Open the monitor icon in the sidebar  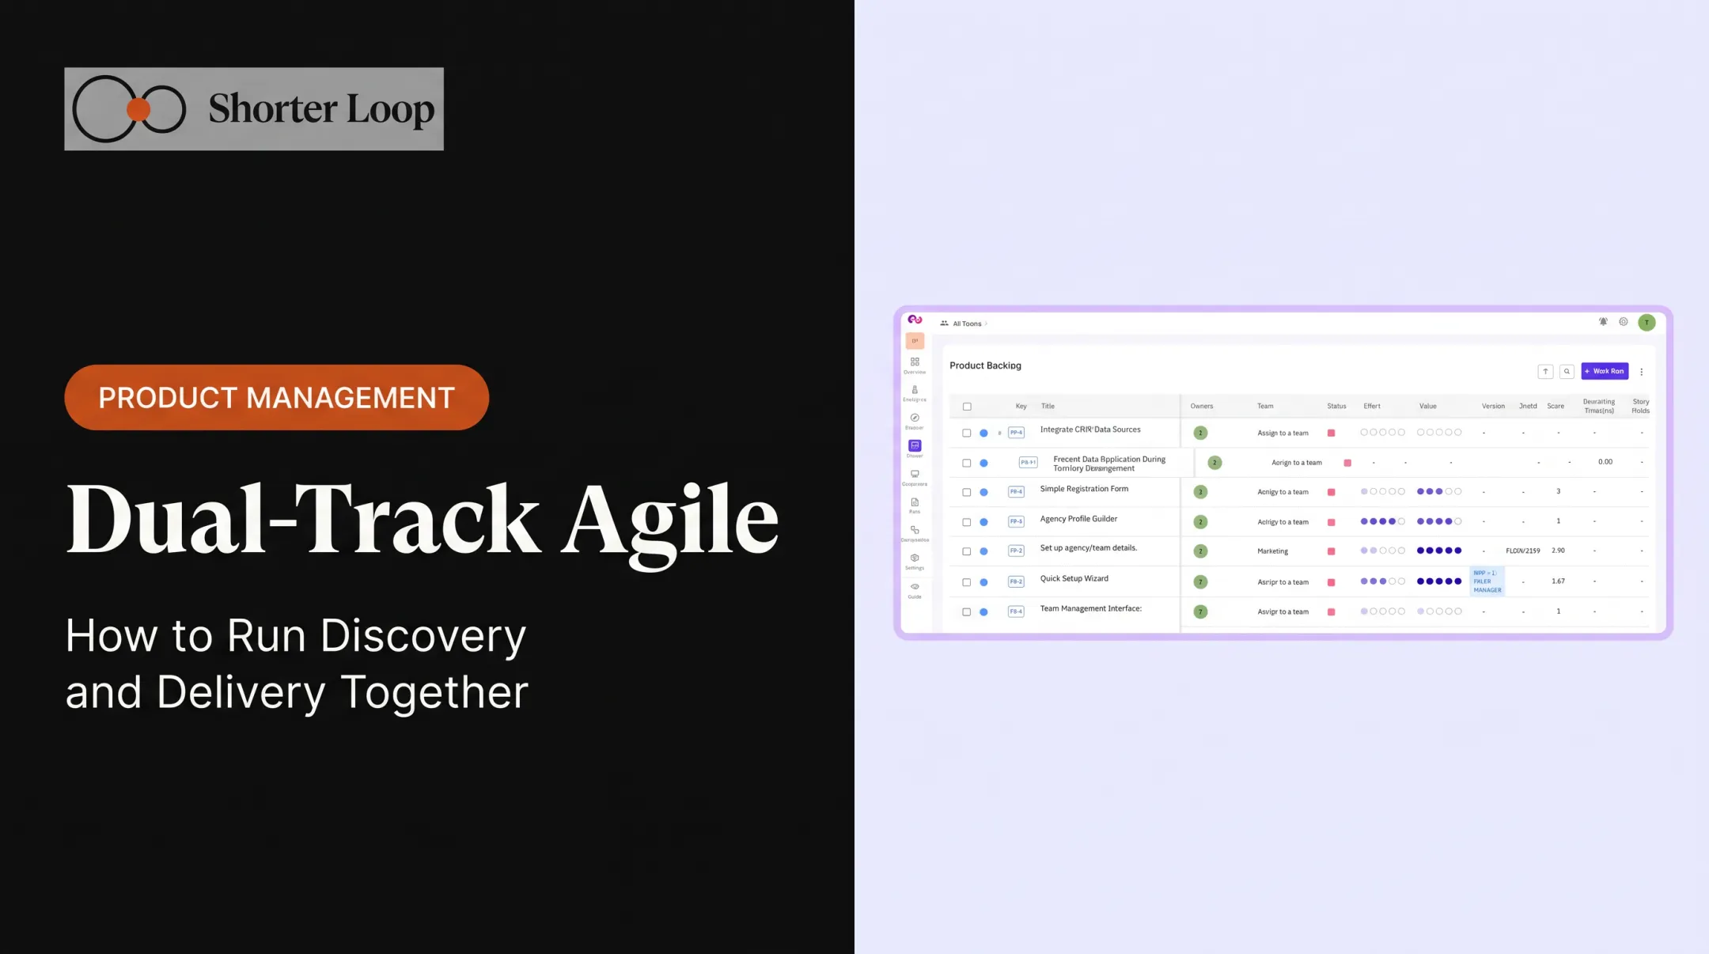(x=915, y=474)
